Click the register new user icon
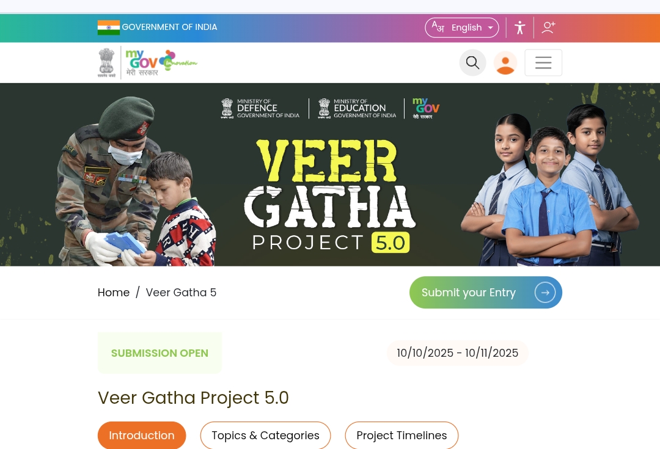The height and width of the screenshot is (449, 660). 548,27
